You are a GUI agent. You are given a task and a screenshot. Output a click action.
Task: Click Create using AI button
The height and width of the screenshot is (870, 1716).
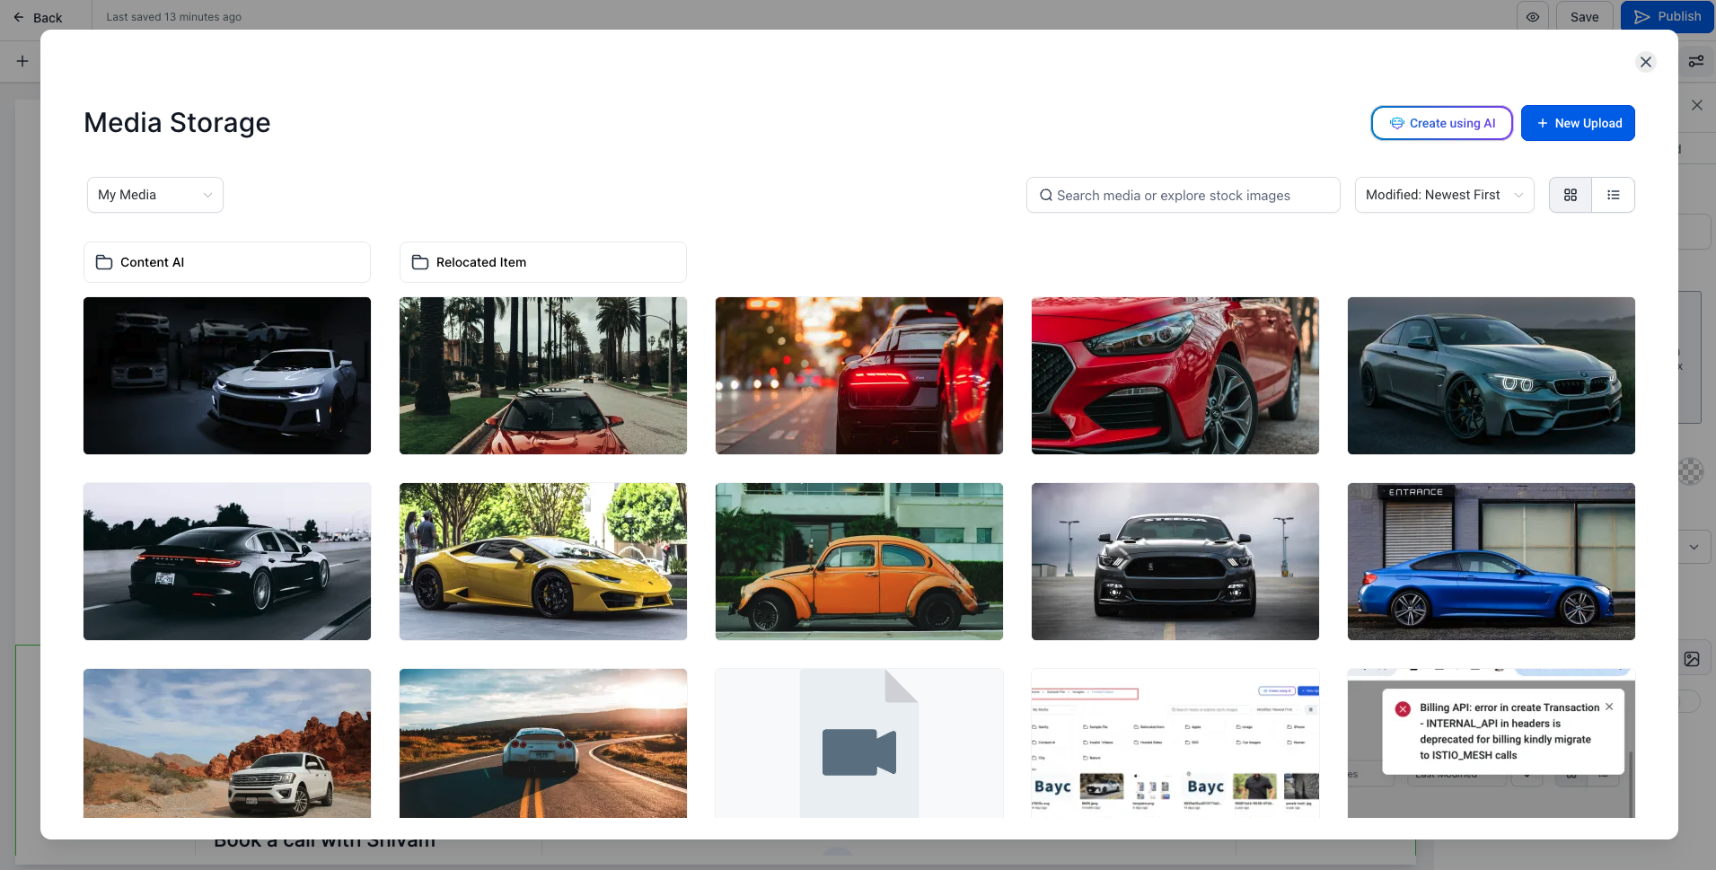pos(1442,123)
